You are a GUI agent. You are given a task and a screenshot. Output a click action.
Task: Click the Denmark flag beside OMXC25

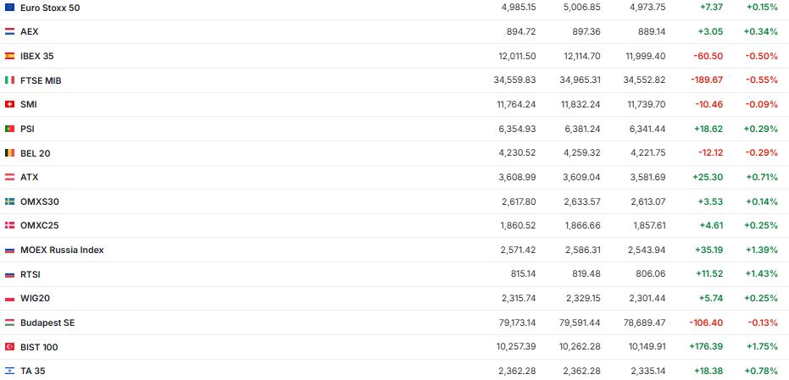[x=9, y=226]
